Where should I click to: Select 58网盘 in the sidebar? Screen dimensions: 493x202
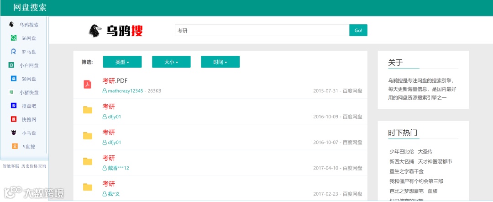29,79
